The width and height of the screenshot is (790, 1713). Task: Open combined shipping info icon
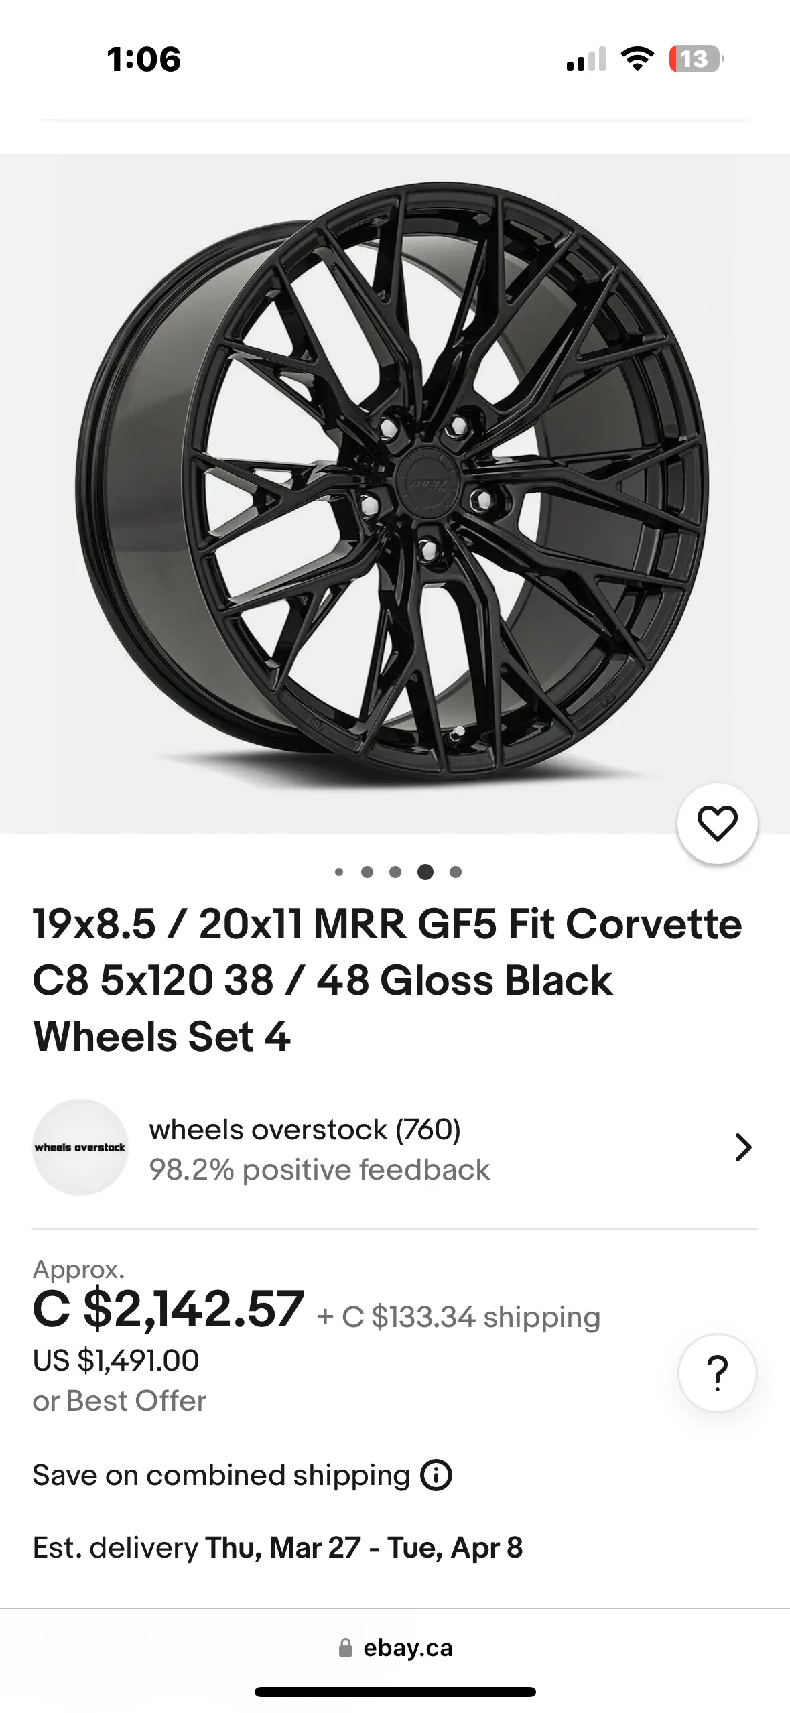click(436, 1476)
